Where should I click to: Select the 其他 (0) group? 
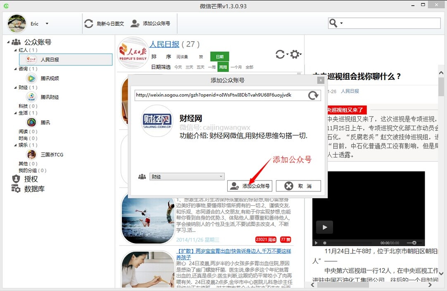tap(28, 164)
